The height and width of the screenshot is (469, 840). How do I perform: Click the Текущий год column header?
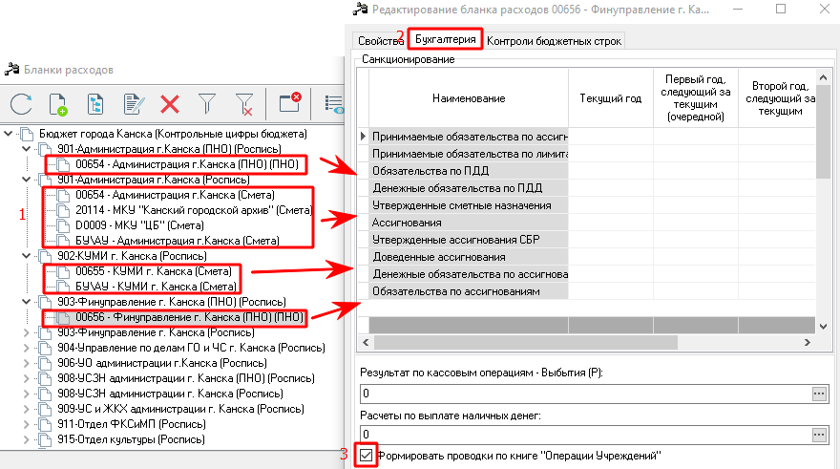611,98
